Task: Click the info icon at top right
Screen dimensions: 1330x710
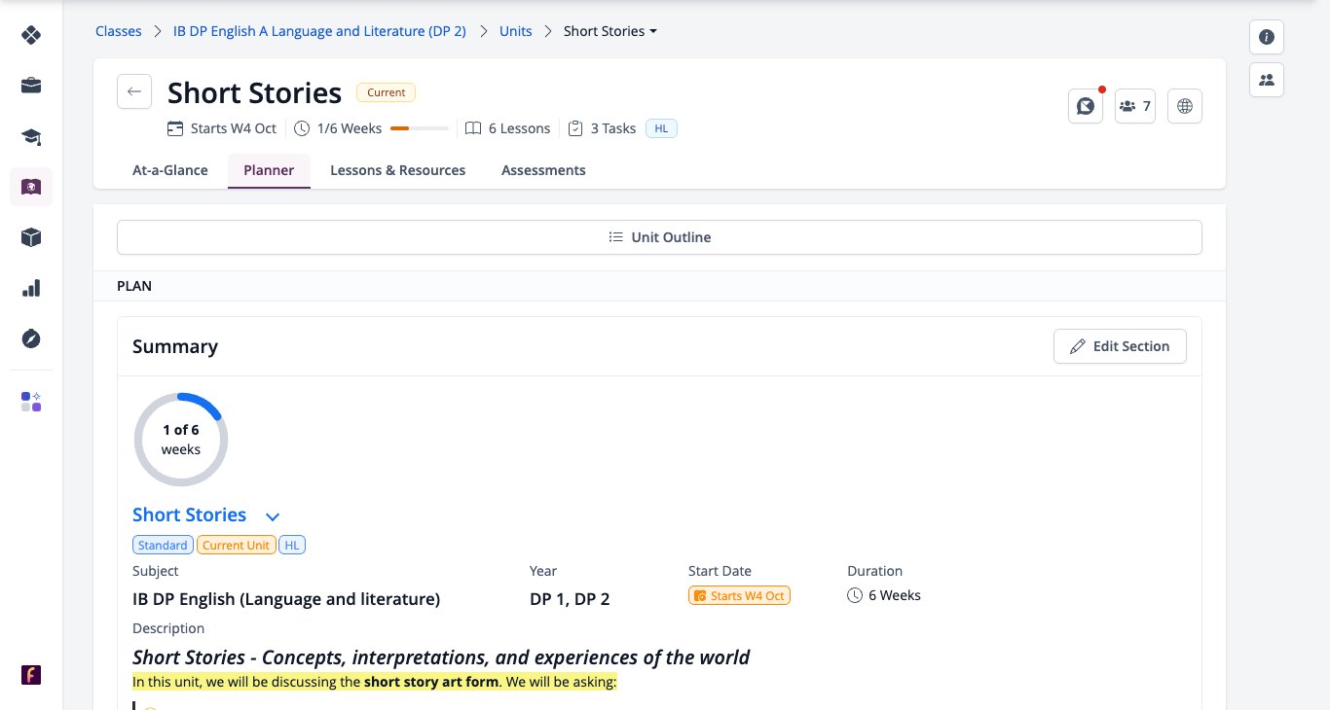Action: pyautogui.click(x=1267, y=37)
